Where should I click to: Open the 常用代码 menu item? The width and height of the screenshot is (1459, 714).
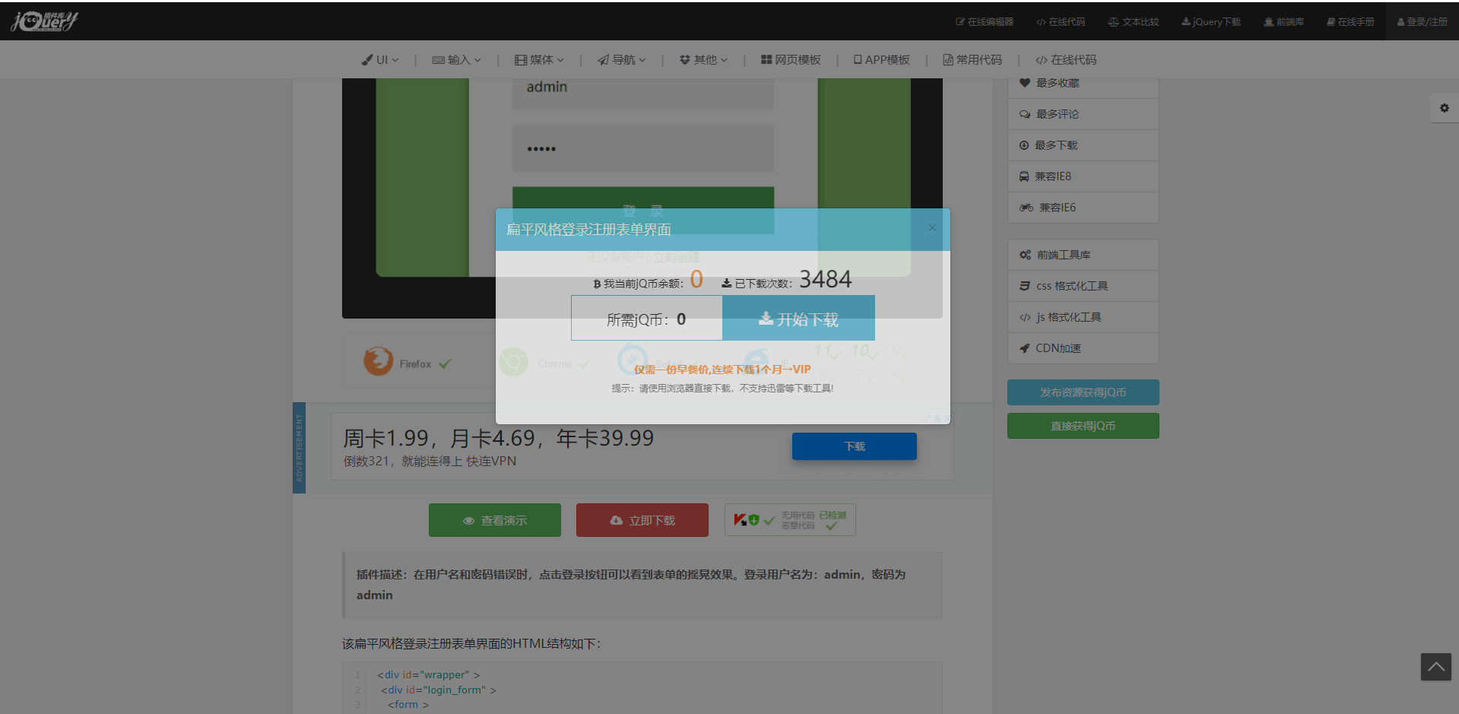click(x=972, y=60)
